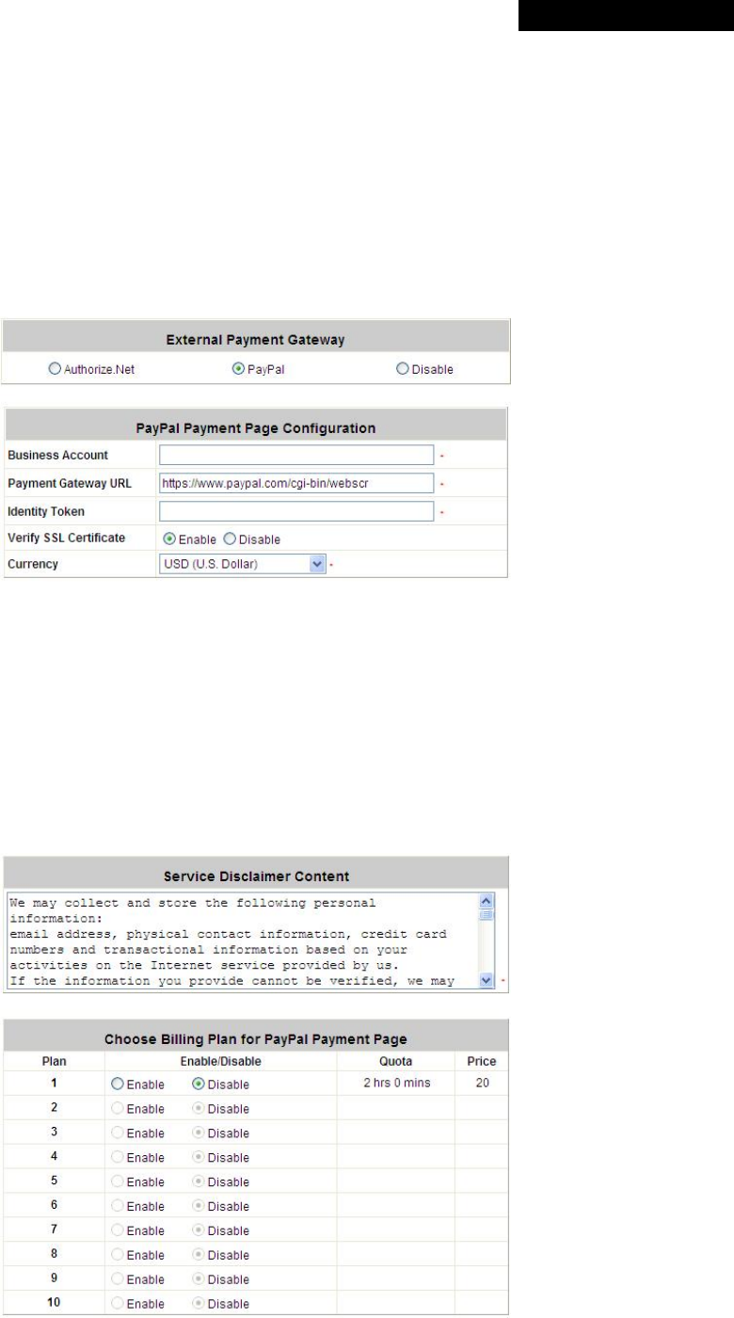Enable billing plan 5
734x1318 pixels.
[118, 1181]
